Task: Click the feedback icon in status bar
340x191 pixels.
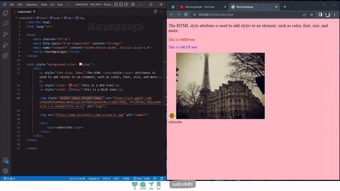Action: (x=155, y=178)
